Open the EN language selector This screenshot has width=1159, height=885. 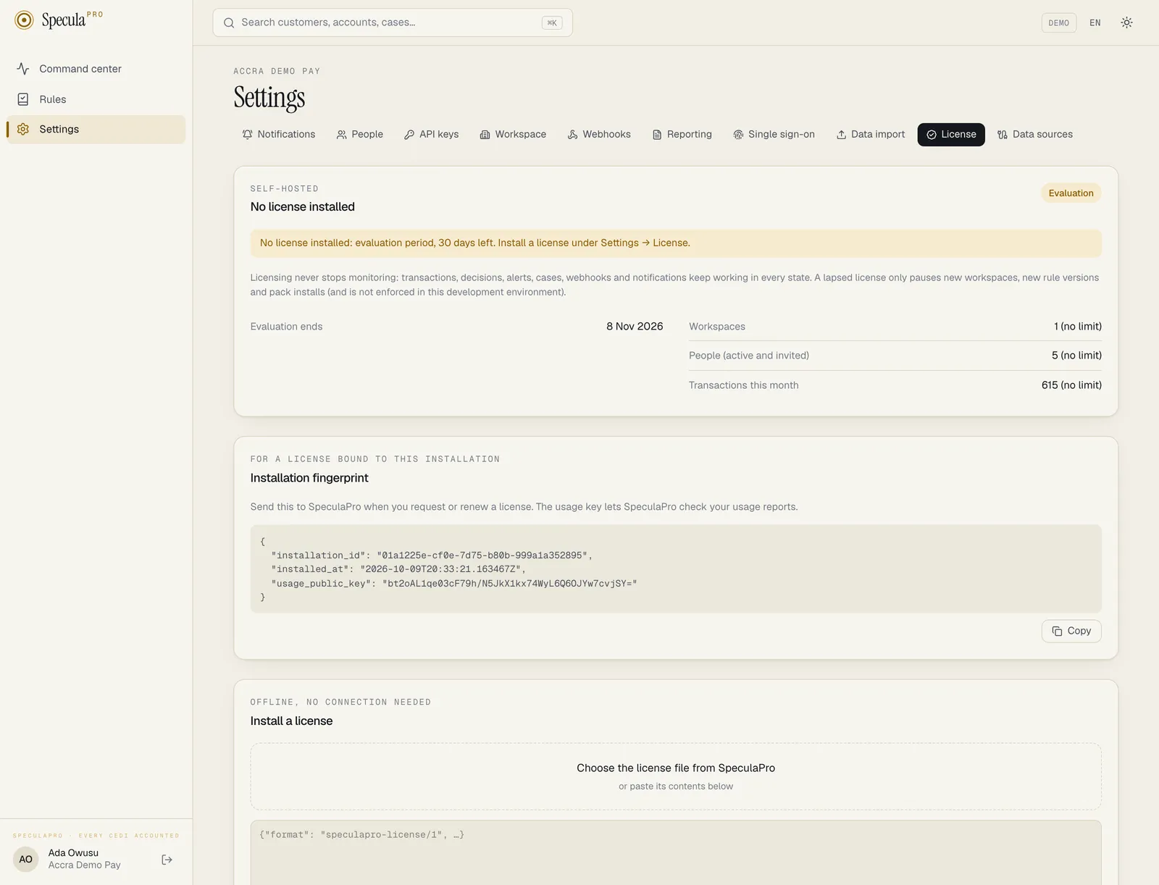point(1095,22)
